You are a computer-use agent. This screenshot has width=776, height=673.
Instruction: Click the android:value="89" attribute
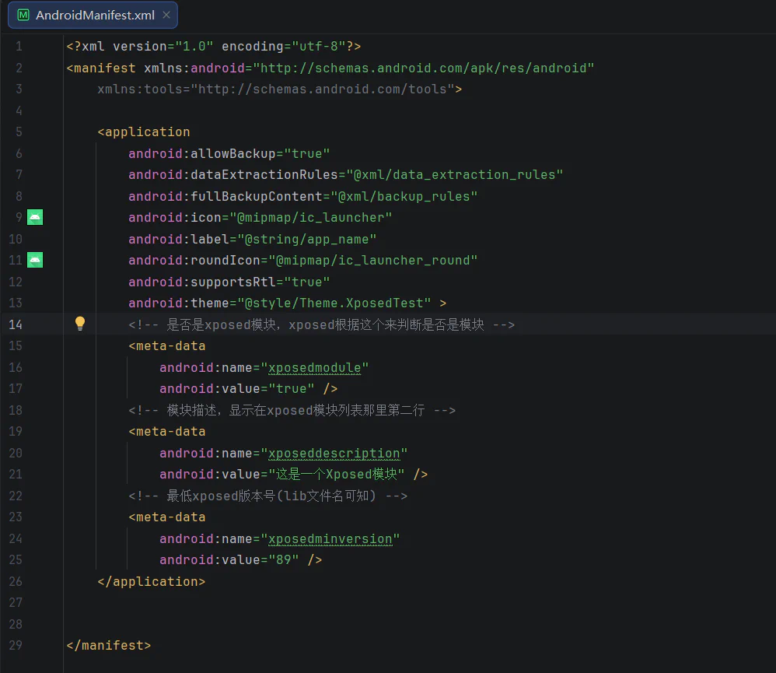pos(229,560)
